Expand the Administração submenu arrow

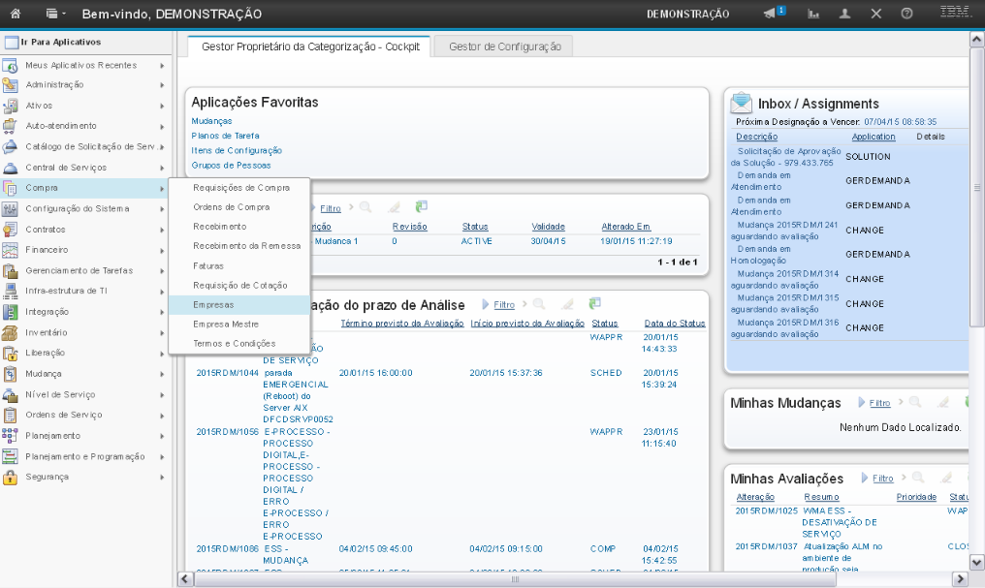click(x=162, y=85)
